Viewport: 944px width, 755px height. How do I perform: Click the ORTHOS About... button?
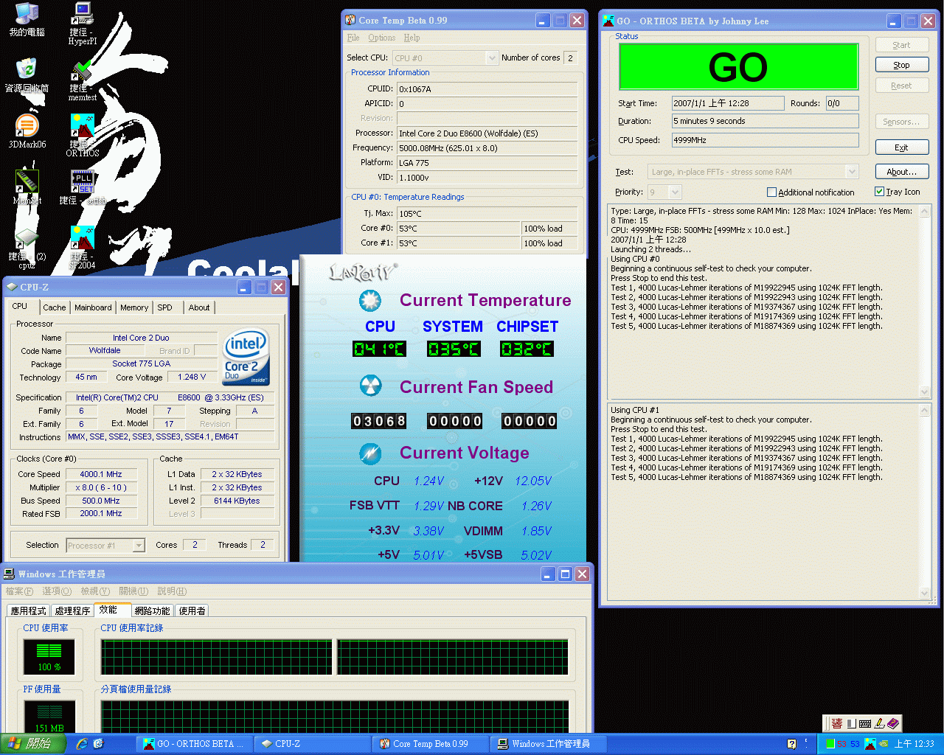click(902, 172)
